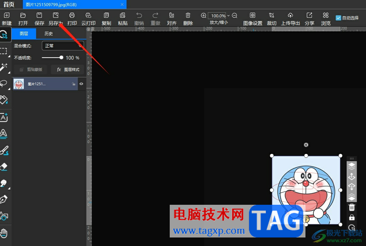Switch to the 历史 history tab
366x246 pixels.
tap(49, 33)
